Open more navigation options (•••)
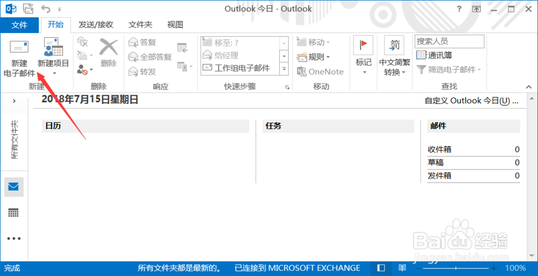The width and height of the screenshot is (538, 276). tap(14, 238)
